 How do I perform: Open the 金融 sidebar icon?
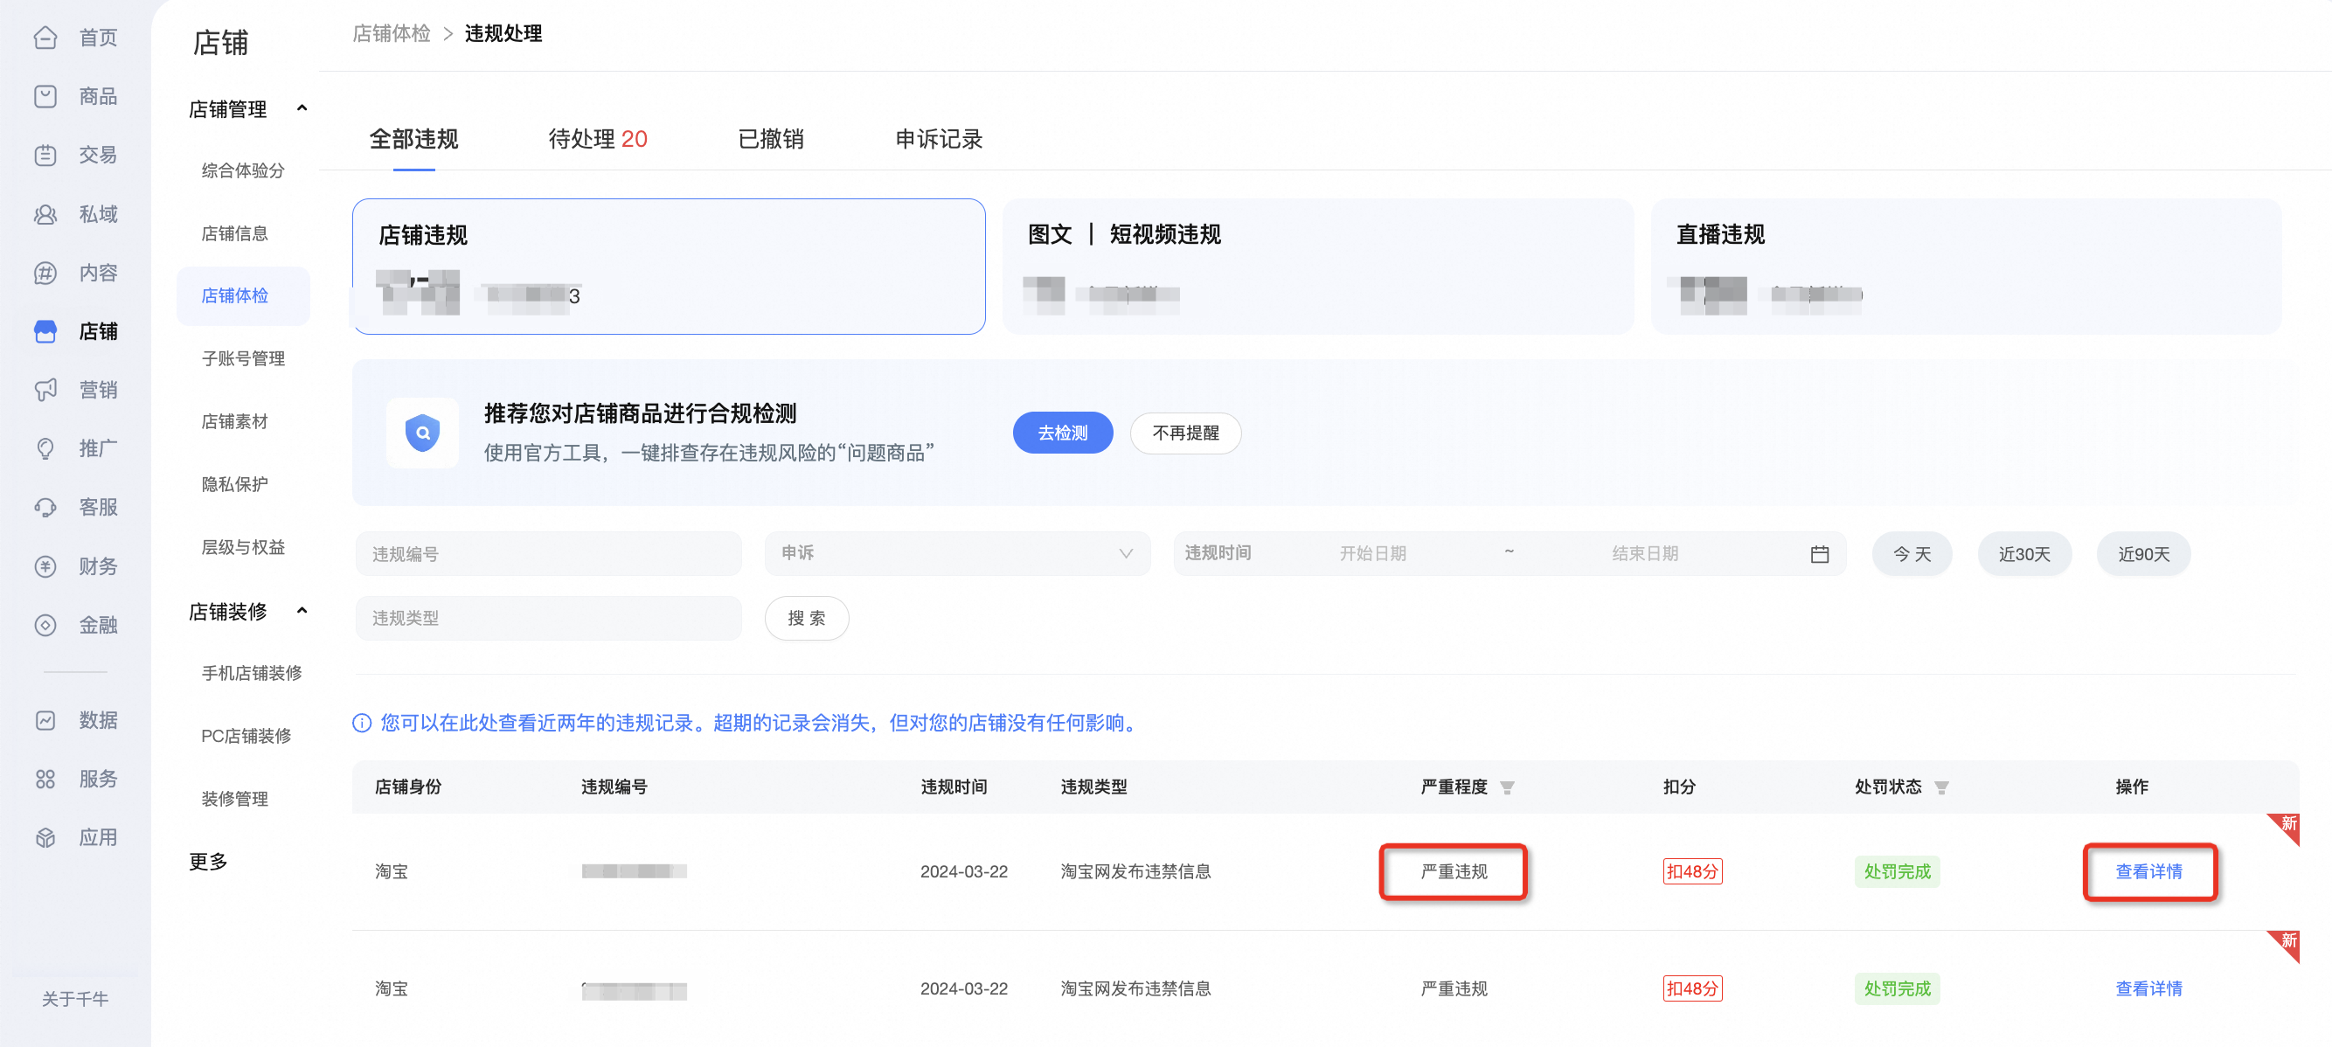pyautogui.click(x=45, y=625)
